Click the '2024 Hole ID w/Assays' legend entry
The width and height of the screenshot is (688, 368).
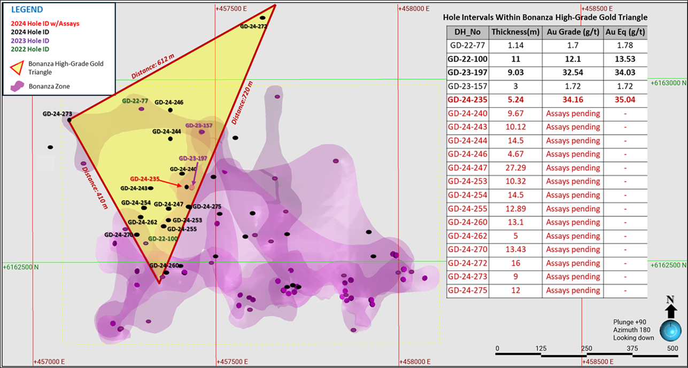[x=45, y=24]
